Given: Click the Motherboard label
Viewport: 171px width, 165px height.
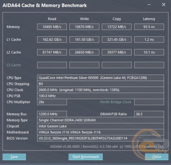Looking at the screenshot, I should [x=17, y=132].
